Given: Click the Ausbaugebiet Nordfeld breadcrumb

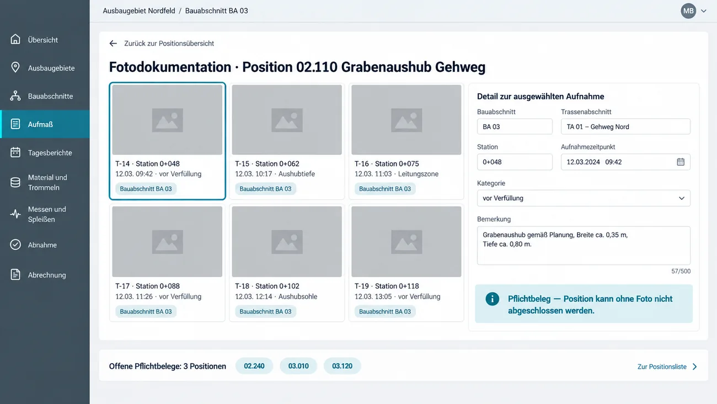Looking at the screenshot, I should 139,10.
